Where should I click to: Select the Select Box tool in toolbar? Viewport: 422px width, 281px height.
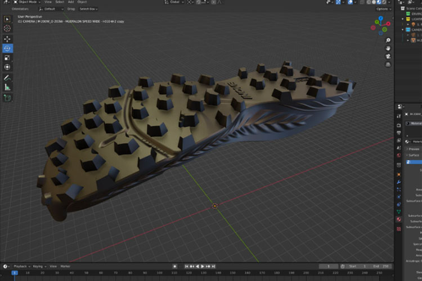7,19
